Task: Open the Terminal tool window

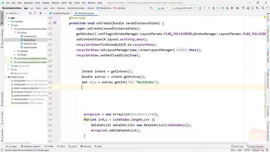Action: pyautogui.click(x=86, y=147)
